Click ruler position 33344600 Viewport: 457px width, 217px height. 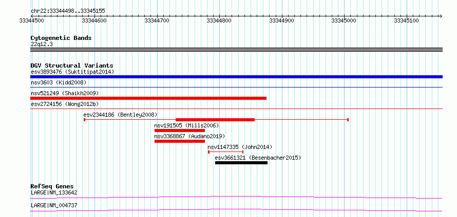[x=94, y=20]
